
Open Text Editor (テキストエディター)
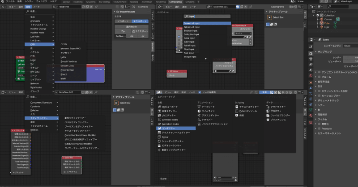click(247, 107)
